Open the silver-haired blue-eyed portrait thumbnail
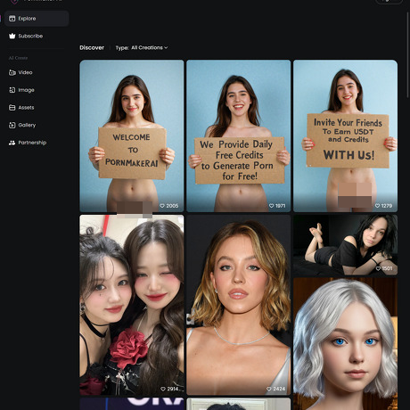Screen dimensions: 410x410 pos(345,344)
